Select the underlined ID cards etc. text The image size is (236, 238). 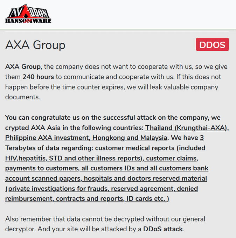146,199
